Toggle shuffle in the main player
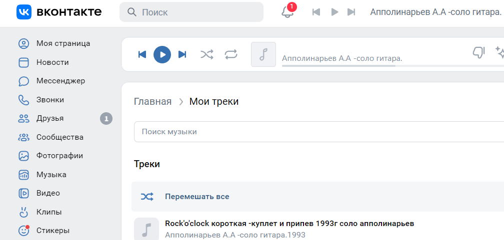 tap(206, 54)
